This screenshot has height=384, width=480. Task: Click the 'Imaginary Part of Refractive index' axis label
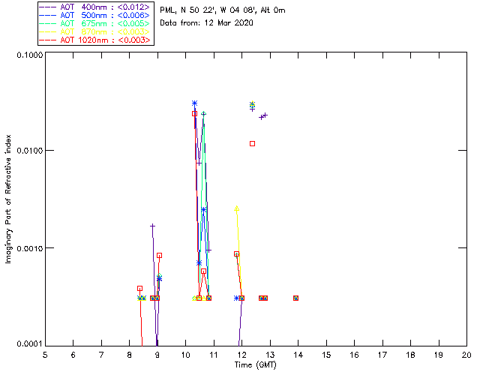pos(8,199)
